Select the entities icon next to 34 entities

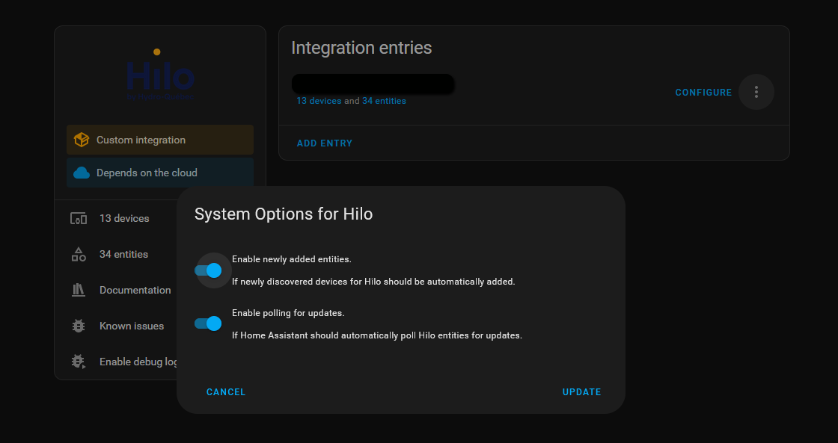[x=79, y=254]
